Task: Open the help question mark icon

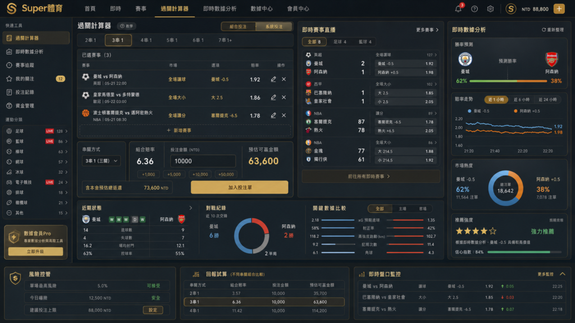Action: click(474, 9)
